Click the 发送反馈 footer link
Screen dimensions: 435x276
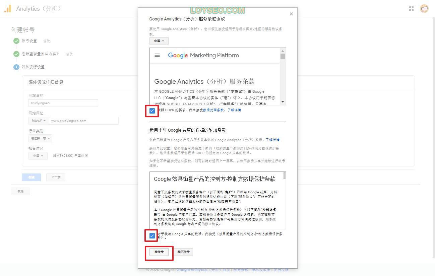pos(281,270)
